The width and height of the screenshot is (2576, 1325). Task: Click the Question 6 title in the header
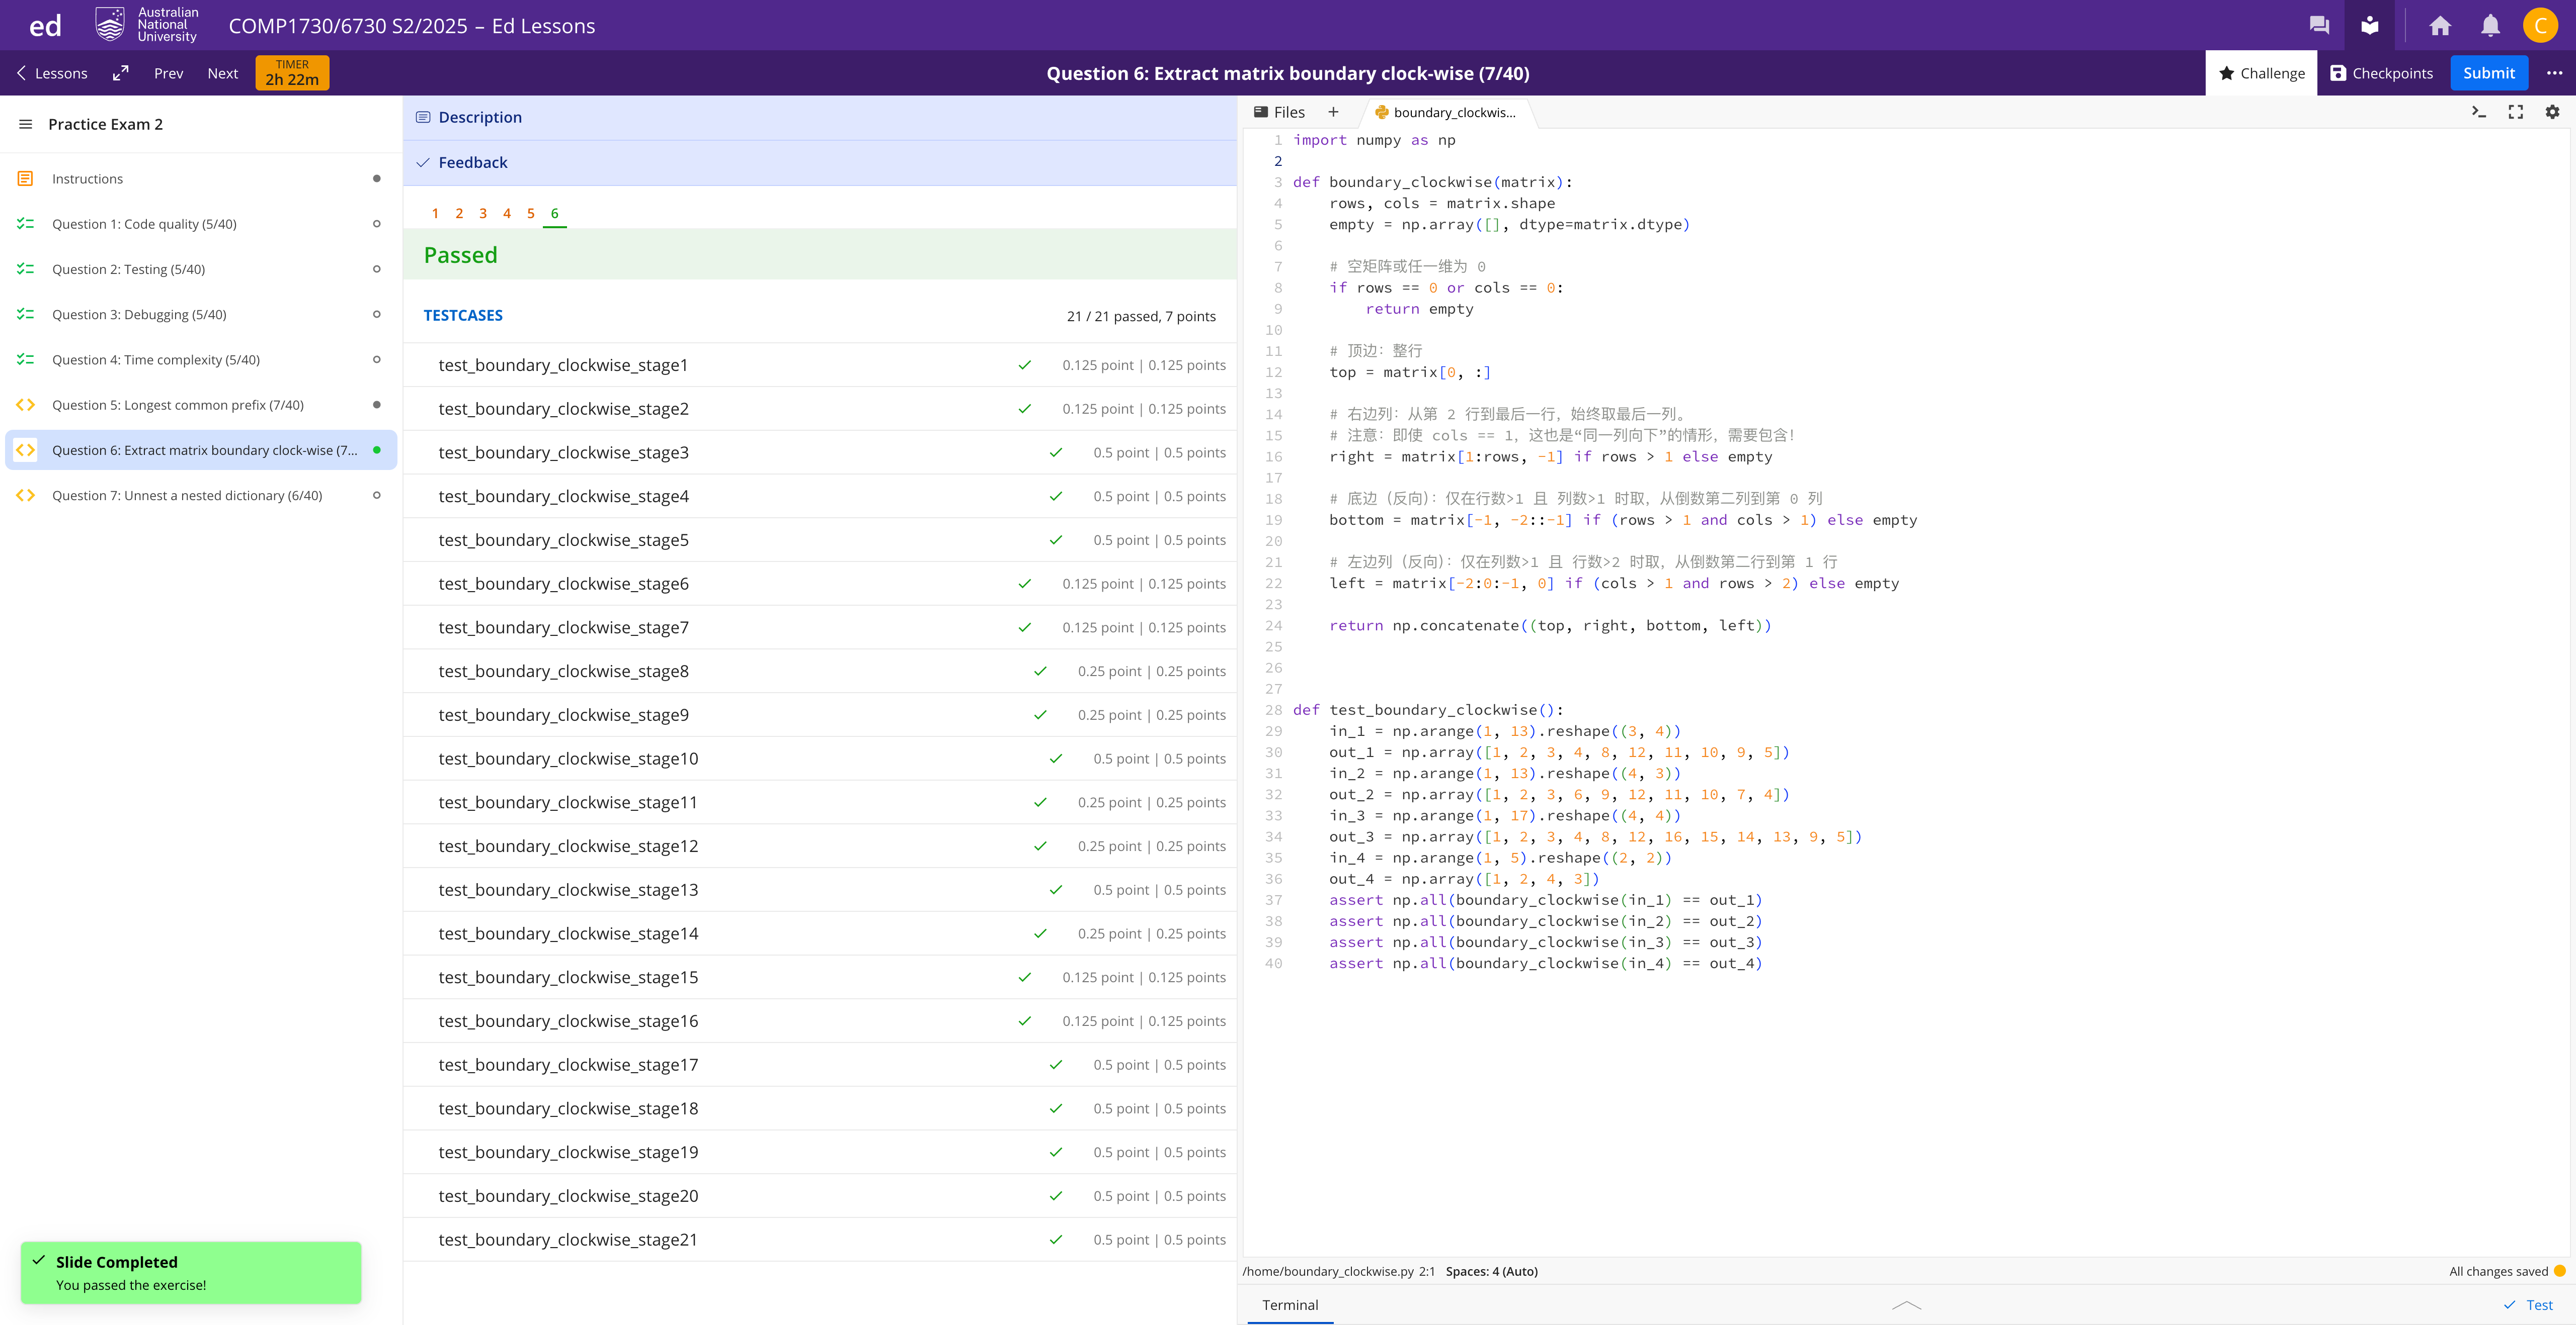pos(1288,73)
